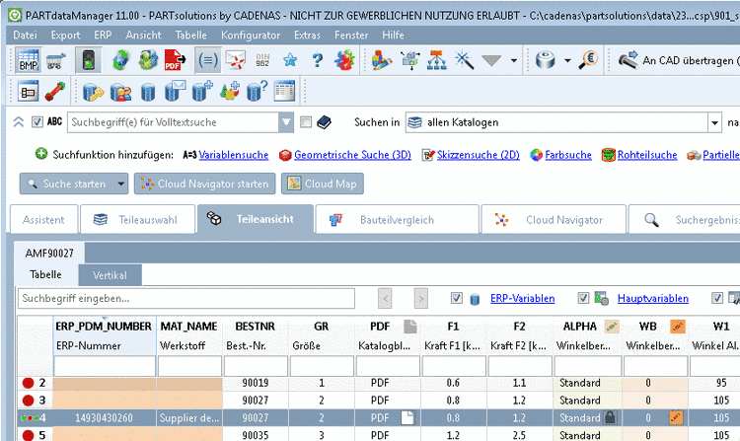Click the envelope with red arrows icon
This screenshot has height=441, width=740.
(235, 60)
